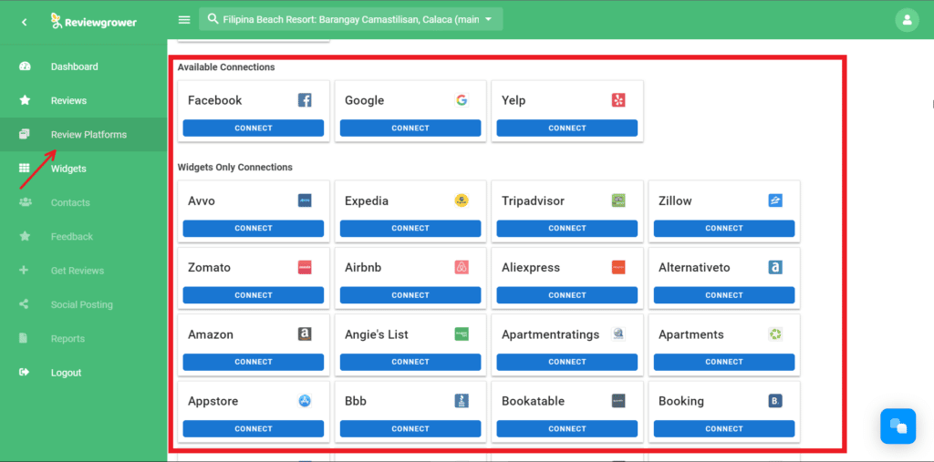Image resolution: width=934 pixels, height=462 pixels.
Task: Open the hamburger menu icon
Action: coord(184,20)
